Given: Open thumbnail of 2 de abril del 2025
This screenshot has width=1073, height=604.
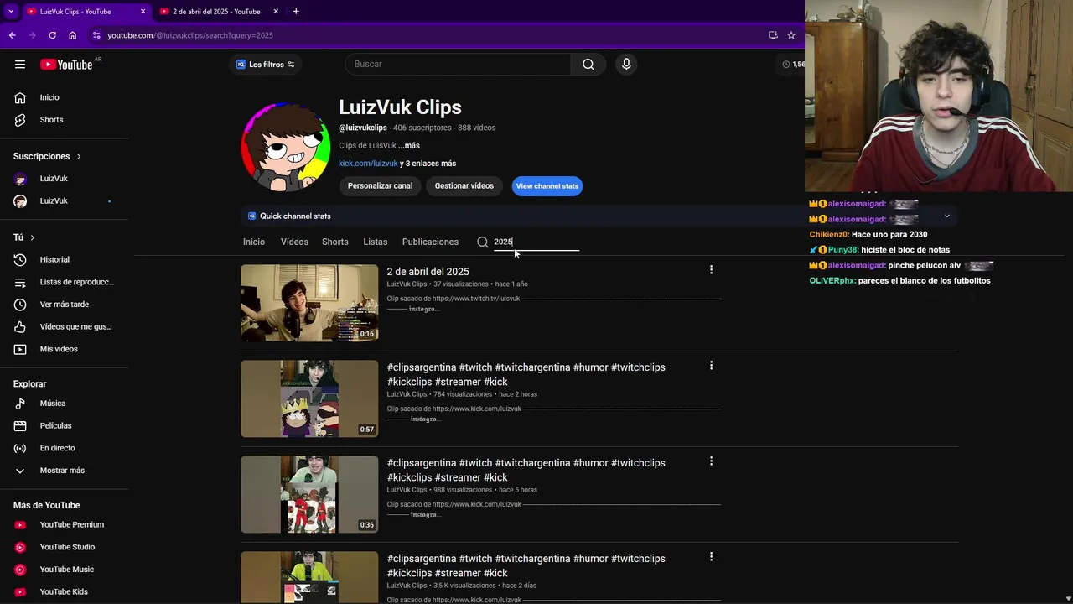Looking at the screenshot, I should 309,303.
